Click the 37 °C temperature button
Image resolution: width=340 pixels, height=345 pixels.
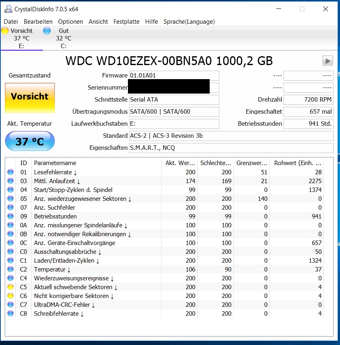click(30, 141)
